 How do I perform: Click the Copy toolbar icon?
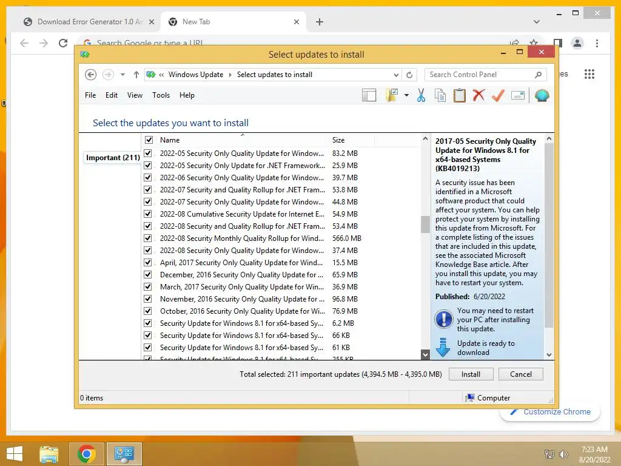click(x=440, y=95)
